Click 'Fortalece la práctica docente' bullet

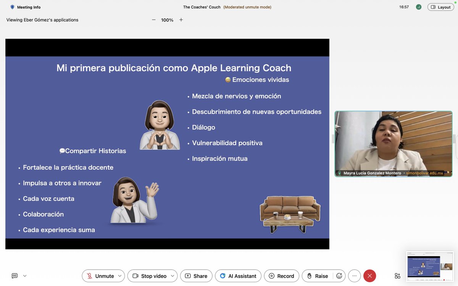click(x=68, y=167)
